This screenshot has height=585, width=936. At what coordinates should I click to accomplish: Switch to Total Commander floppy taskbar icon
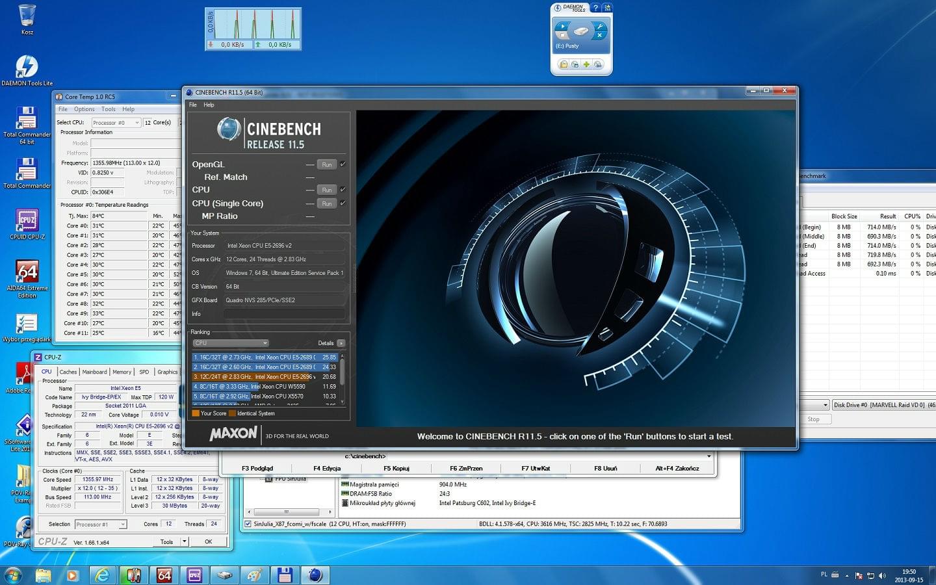click(285, 575)
